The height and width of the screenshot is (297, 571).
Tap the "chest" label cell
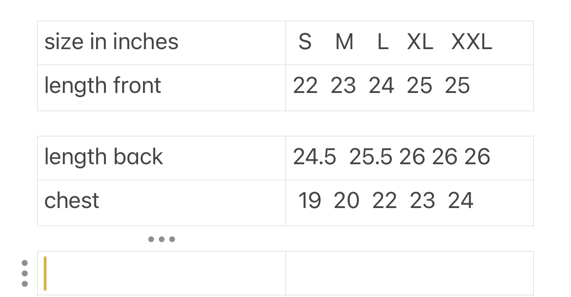click(x=161, y=203)
